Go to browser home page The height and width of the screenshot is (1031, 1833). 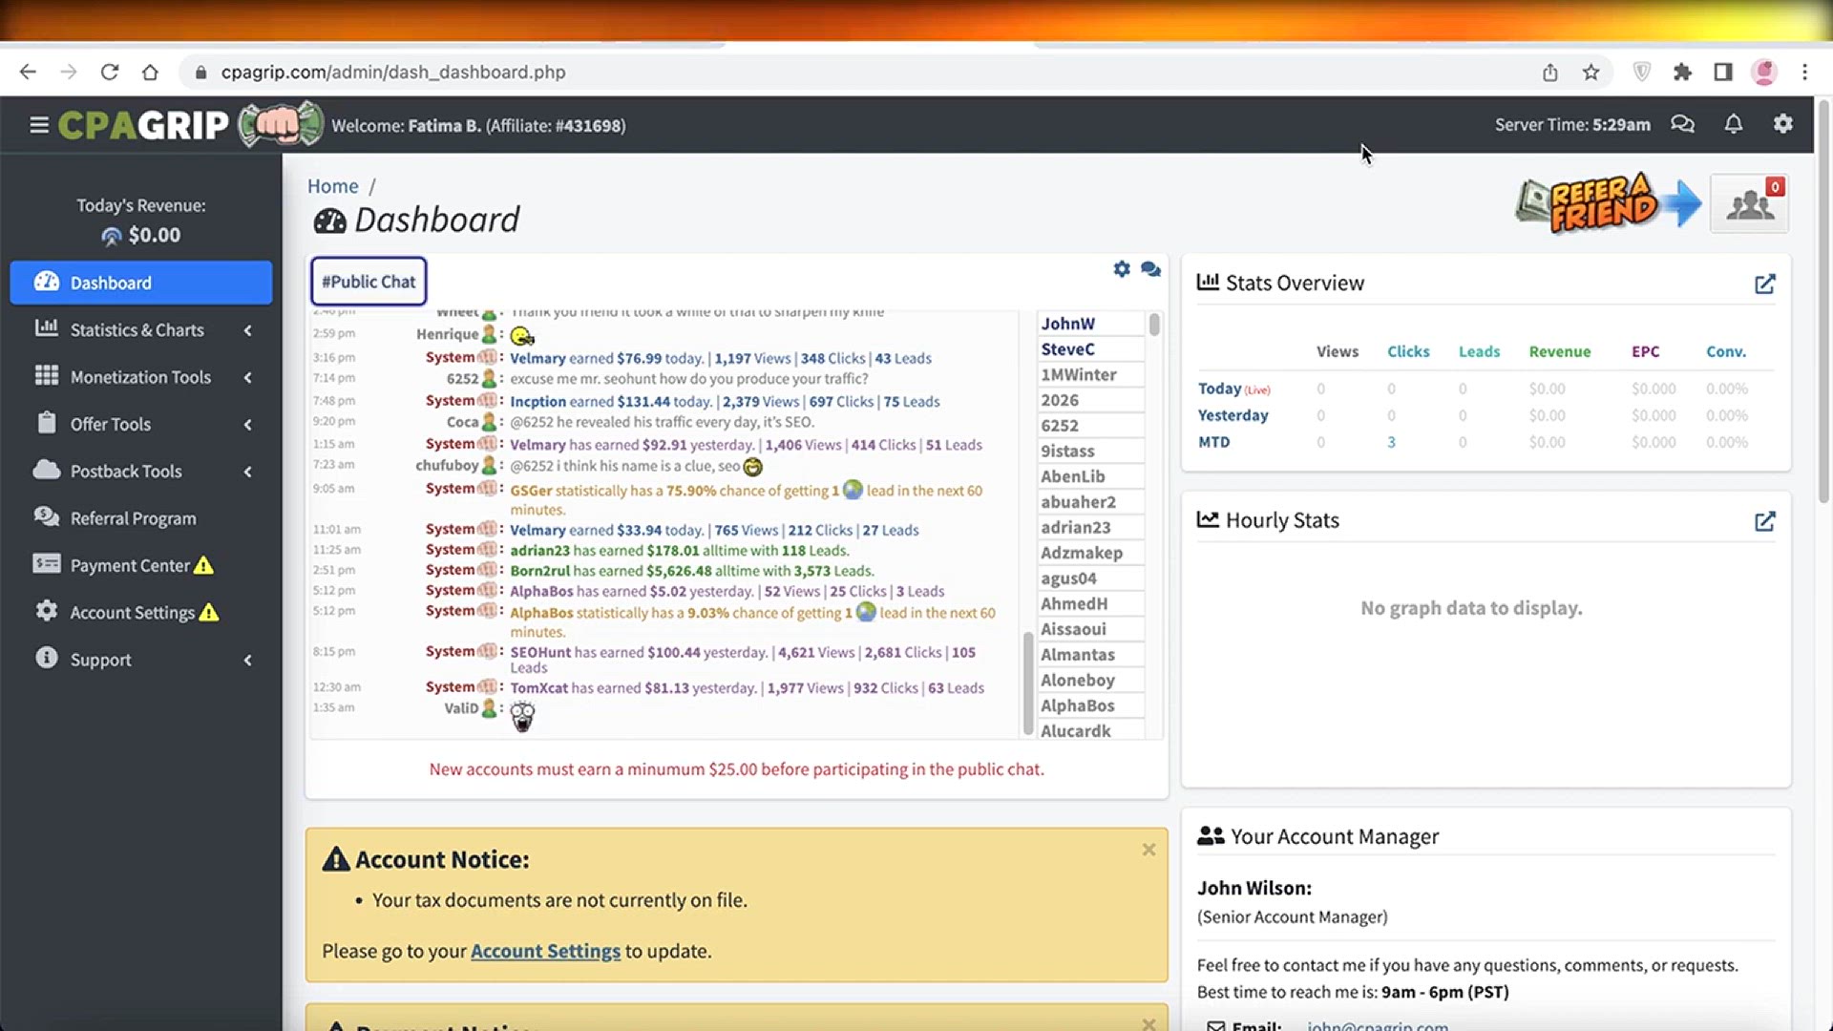150,72
